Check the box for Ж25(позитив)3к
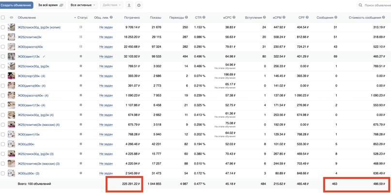The width and height of the screenshot is (391, 193). 3,37
